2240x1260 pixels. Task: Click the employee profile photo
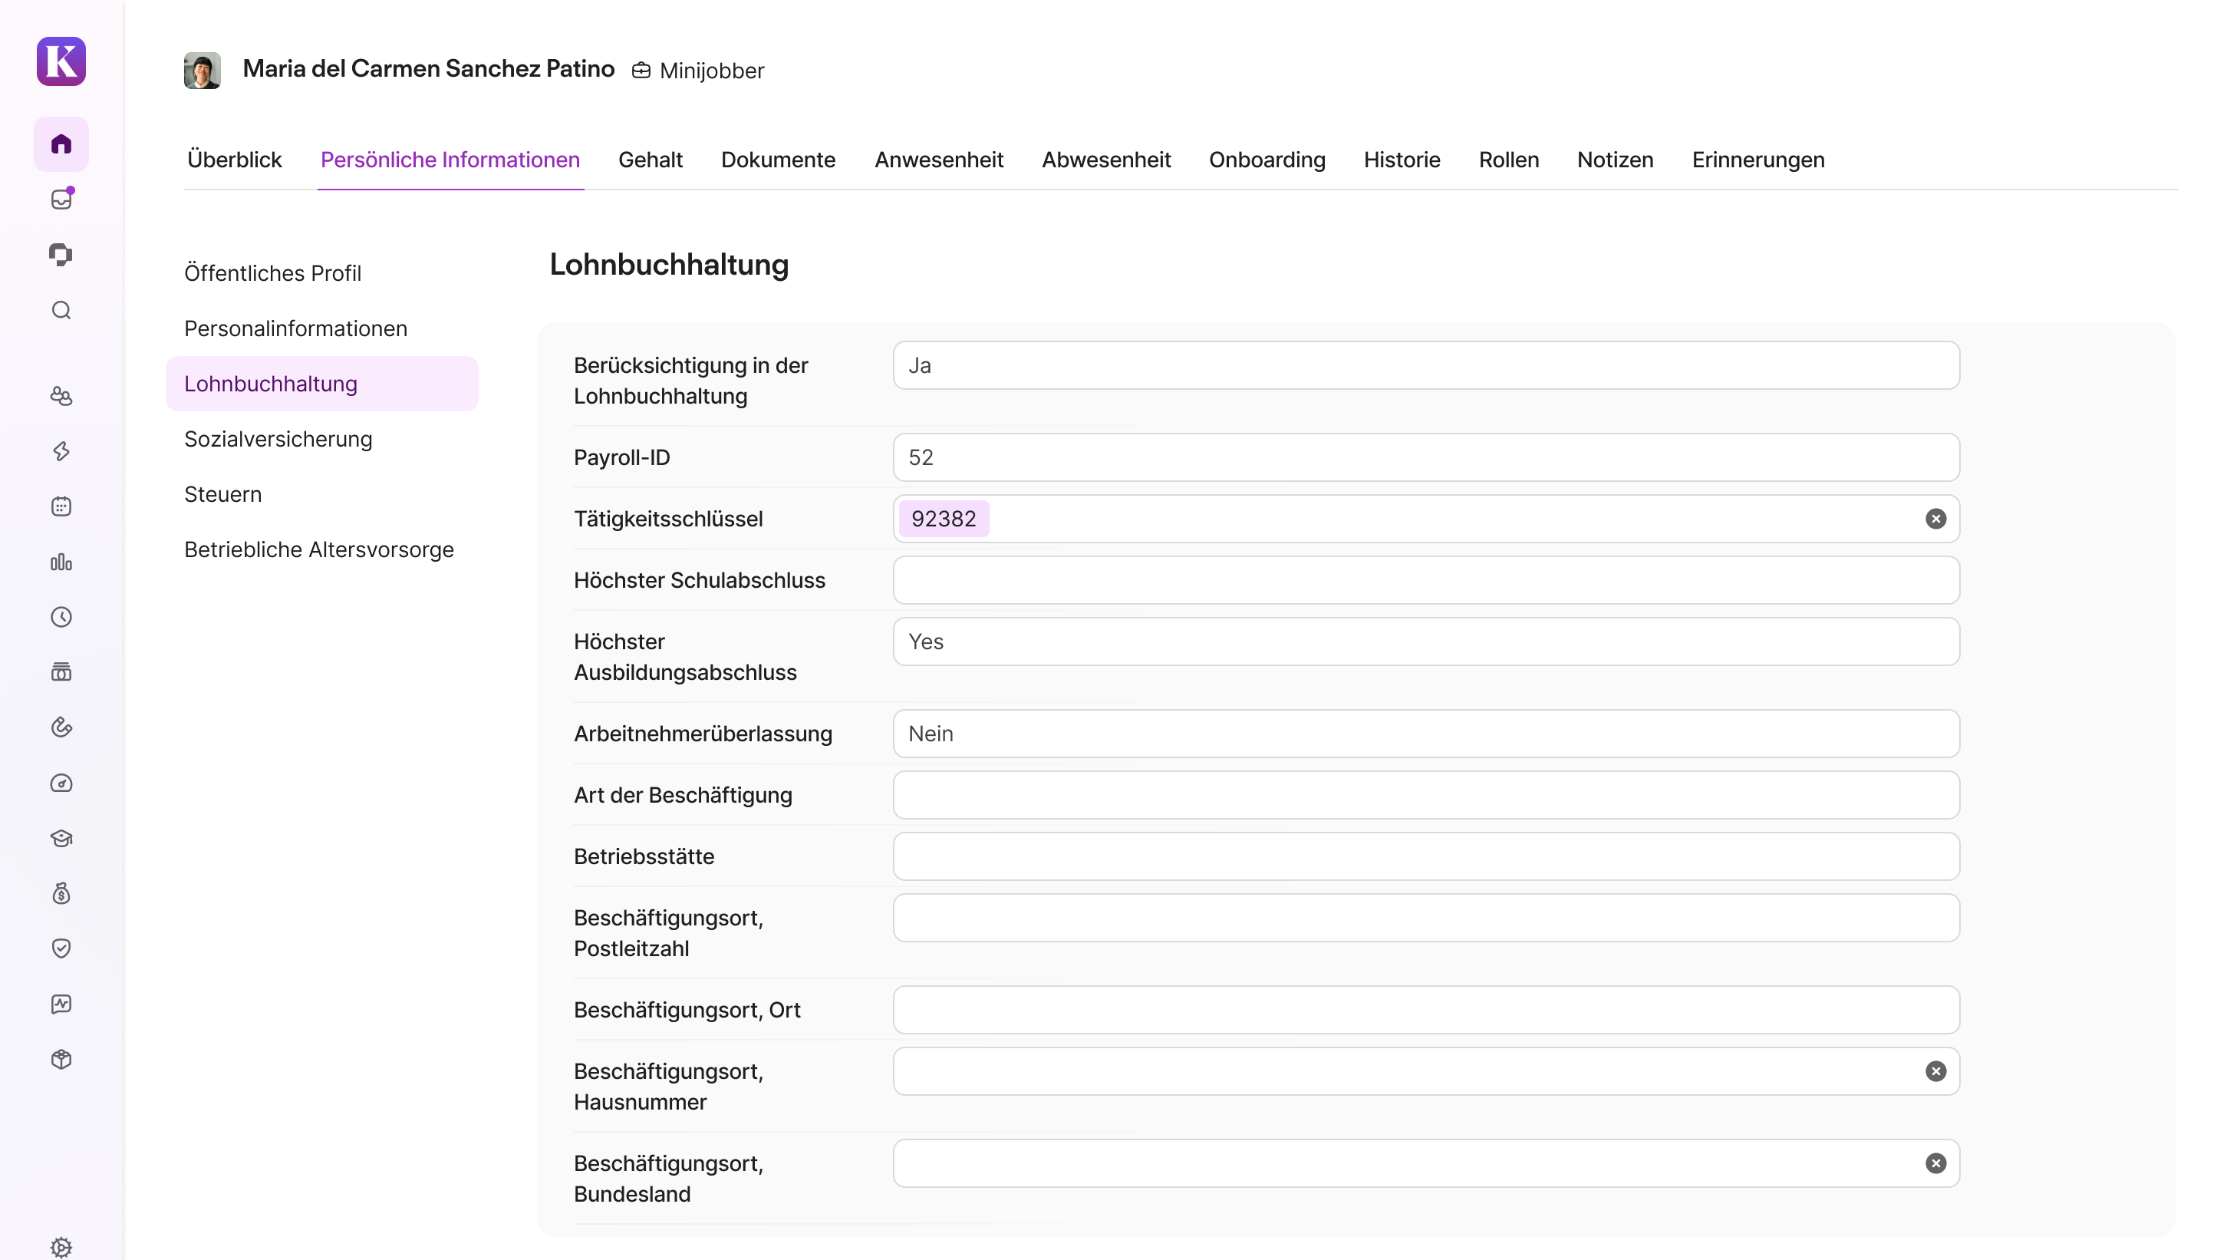[x=202, y=71]
